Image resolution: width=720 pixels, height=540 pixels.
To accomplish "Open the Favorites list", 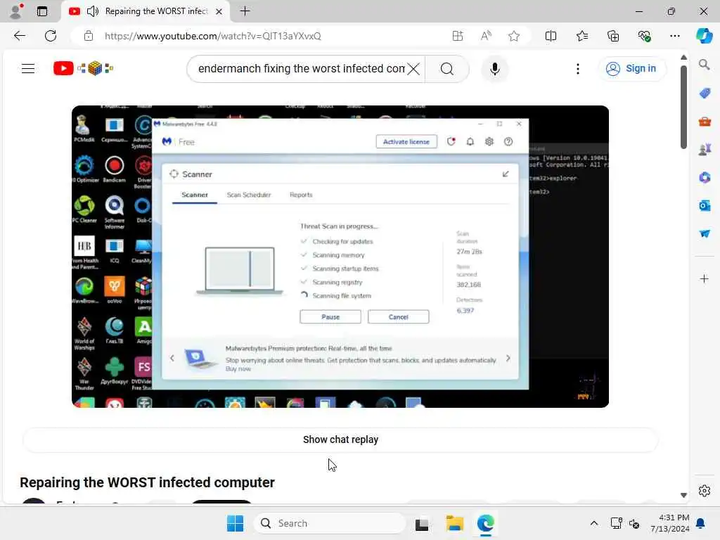I will (581, 36).
